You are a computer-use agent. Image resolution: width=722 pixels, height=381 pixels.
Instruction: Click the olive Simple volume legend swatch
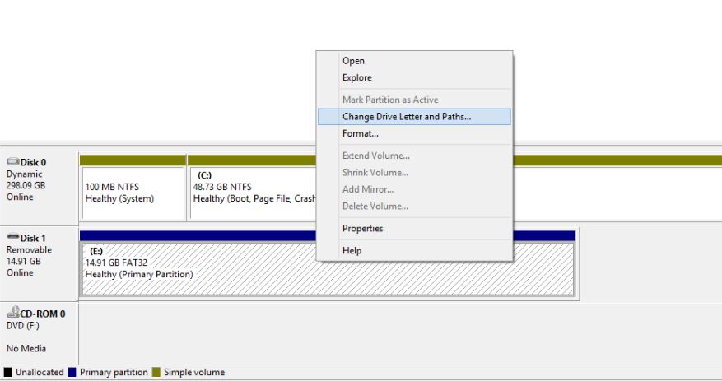pos(156,373)
